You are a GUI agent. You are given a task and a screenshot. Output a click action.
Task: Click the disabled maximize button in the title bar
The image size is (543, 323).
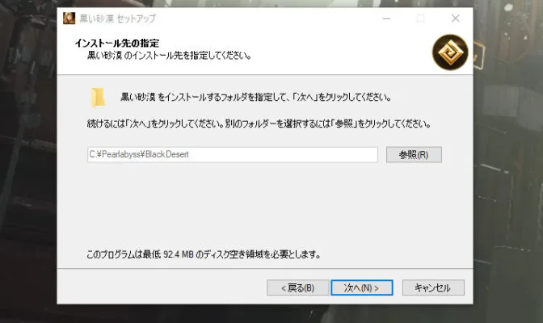(420, 19)
